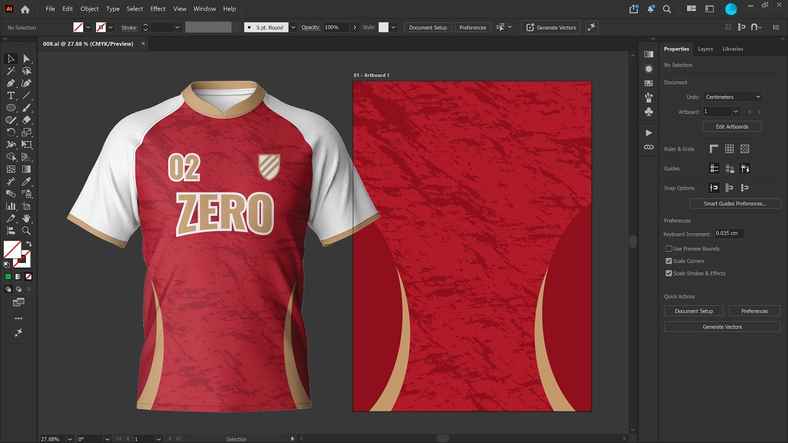Select the Ellipse tool

pos(10,108)
